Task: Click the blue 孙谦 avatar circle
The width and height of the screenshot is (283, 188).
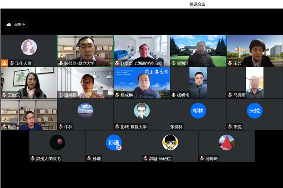Action: click(x=114, y=142)
